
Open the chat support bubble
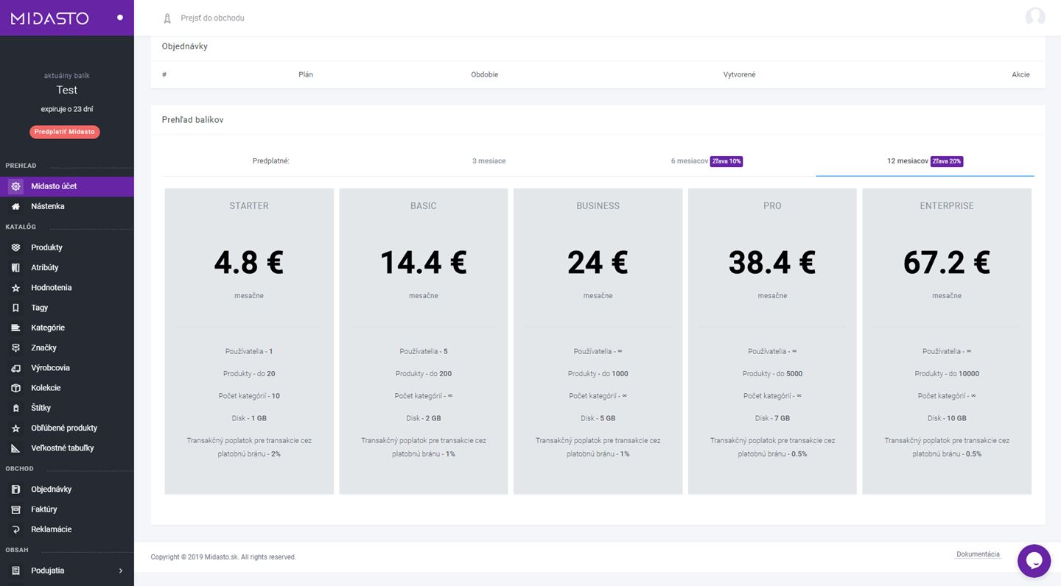1034,561
